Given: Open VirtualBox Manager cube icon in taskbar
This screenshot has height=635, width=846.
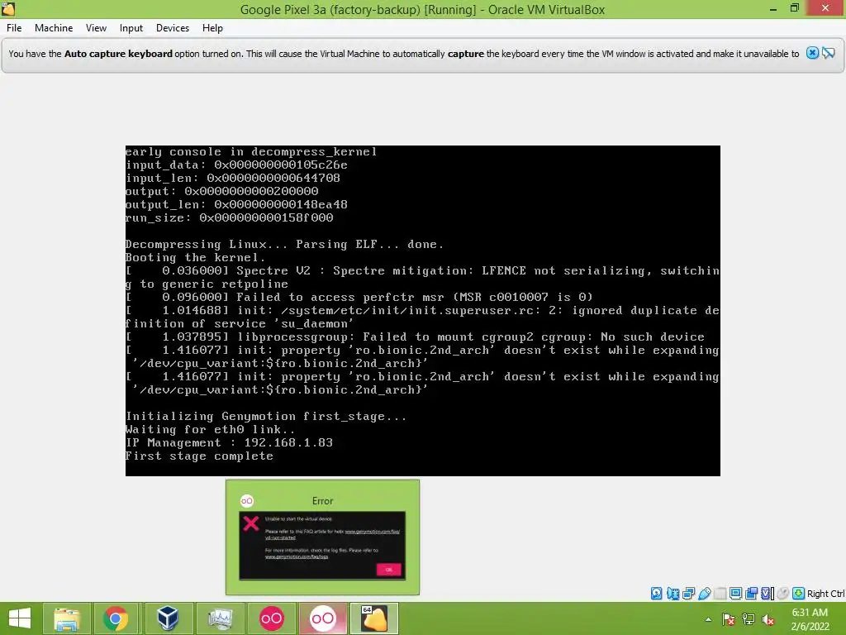Looking at the screenshot, I should pyautogui.click(x=168, y=618).
